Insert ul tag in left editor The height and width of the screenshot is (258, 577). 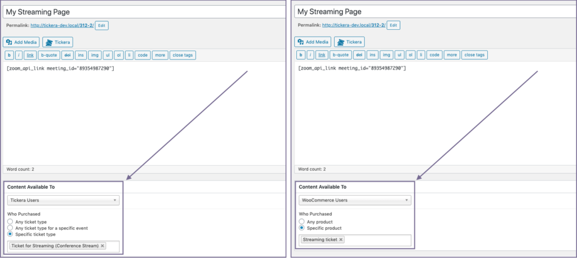tap(108, 55)
